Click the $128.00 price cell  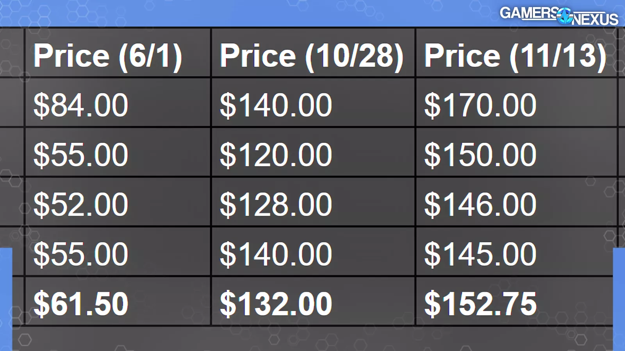pyautogui.click(x=276, y=204)
